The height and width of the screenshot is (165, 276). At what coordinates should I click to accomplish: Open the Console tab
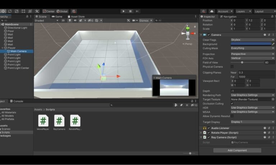17,101
